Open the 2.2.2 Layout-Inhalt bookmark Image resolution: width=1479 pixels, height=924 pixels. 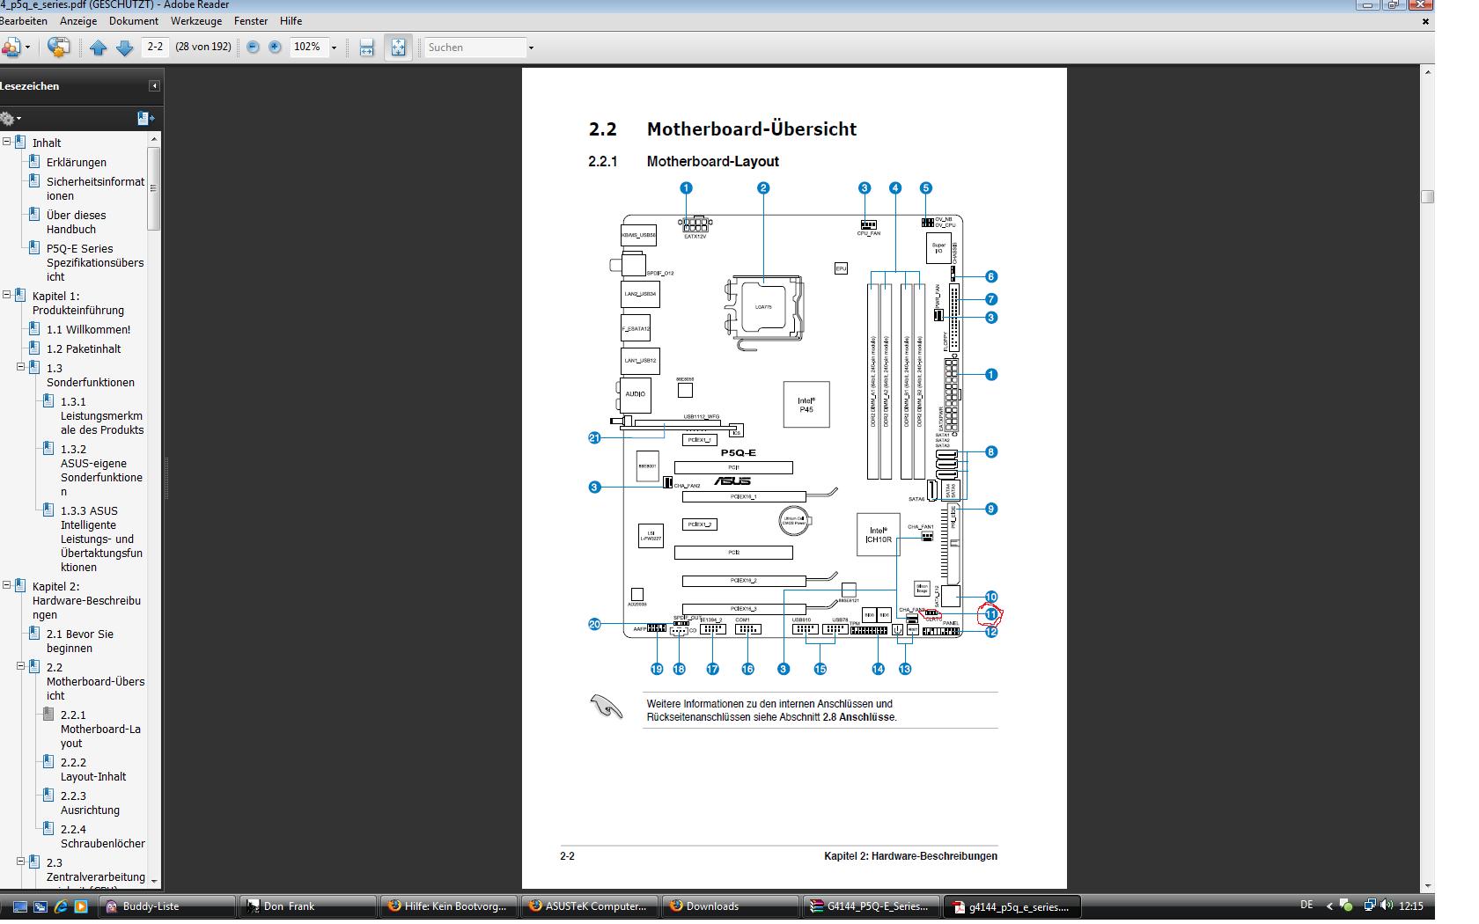[x=93, y=769]
